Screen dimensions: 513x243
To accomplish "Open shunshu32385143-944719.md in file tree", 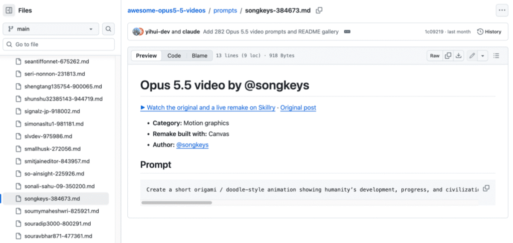I will (64, 98).
